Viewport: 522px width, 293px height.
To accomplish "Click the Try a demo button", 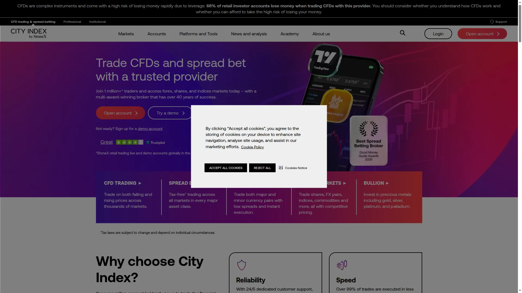I will coord(170,113).
